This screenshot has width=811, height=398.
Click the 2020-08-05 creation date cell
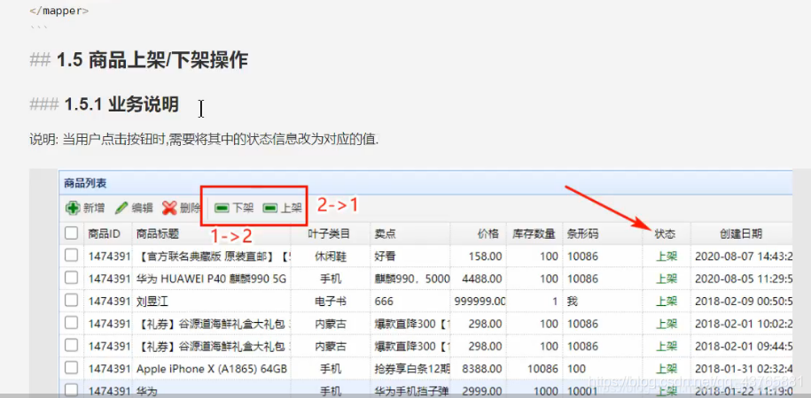point(744,279)
